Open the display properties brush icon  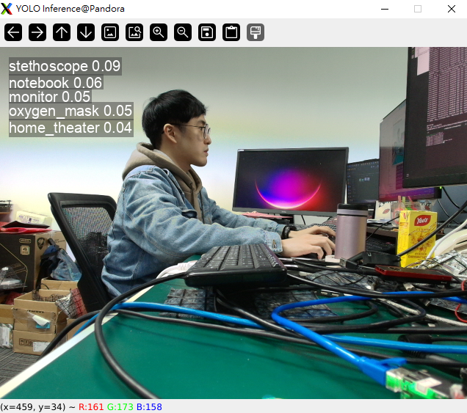pyautogui.click(x=256, y=32)
